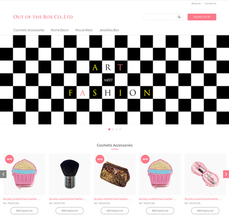Go to previous products with left arrow
Image resolution: width=229 pixels, height=218 pixels.
pos(3,174)
